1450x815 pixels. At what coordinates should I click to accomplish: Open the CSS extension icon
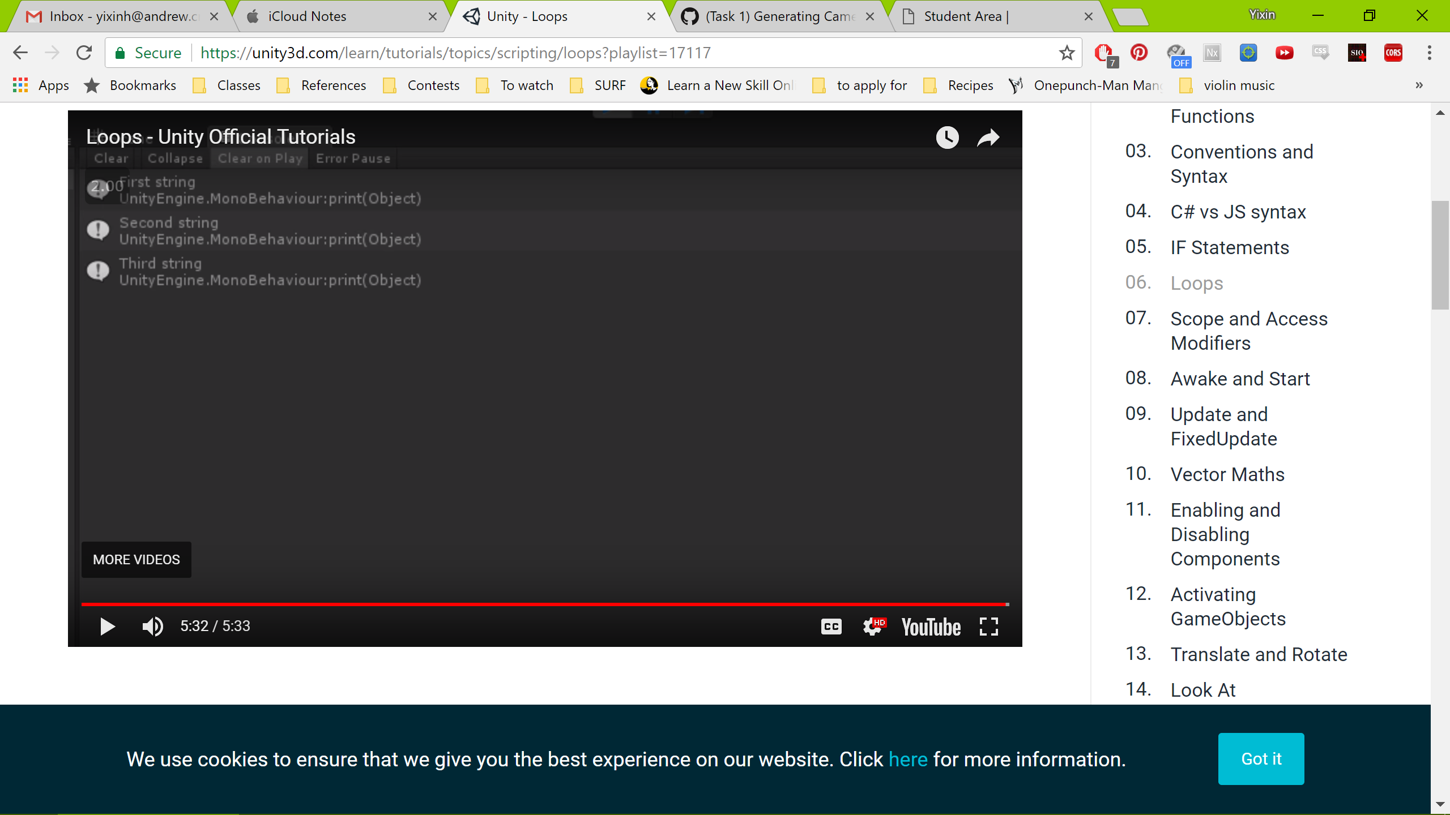coord(1321,53)
